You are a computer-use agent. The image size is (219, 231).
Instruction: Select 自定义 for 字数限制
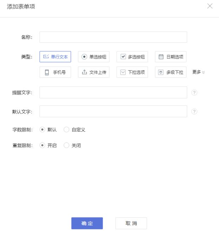66,129
